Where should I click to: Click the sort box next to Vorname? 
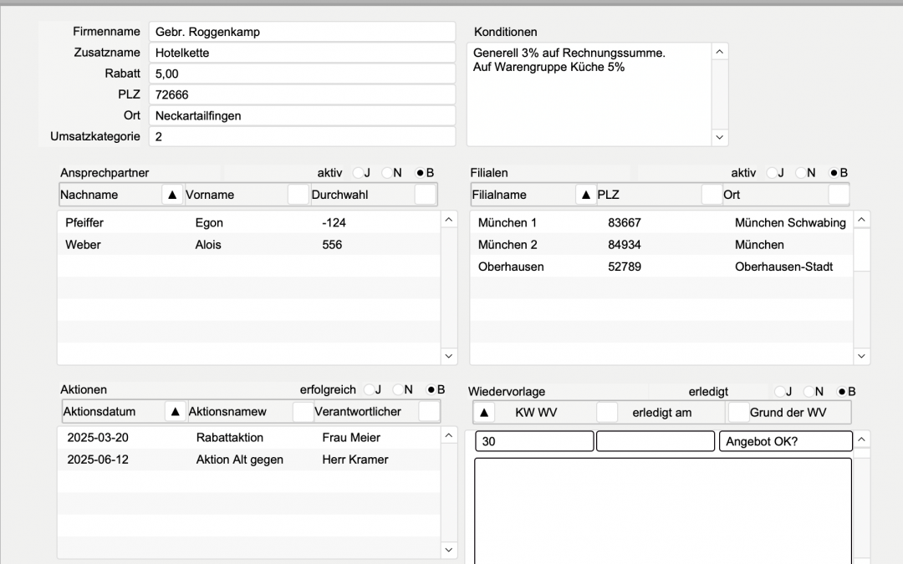[298, 195]
